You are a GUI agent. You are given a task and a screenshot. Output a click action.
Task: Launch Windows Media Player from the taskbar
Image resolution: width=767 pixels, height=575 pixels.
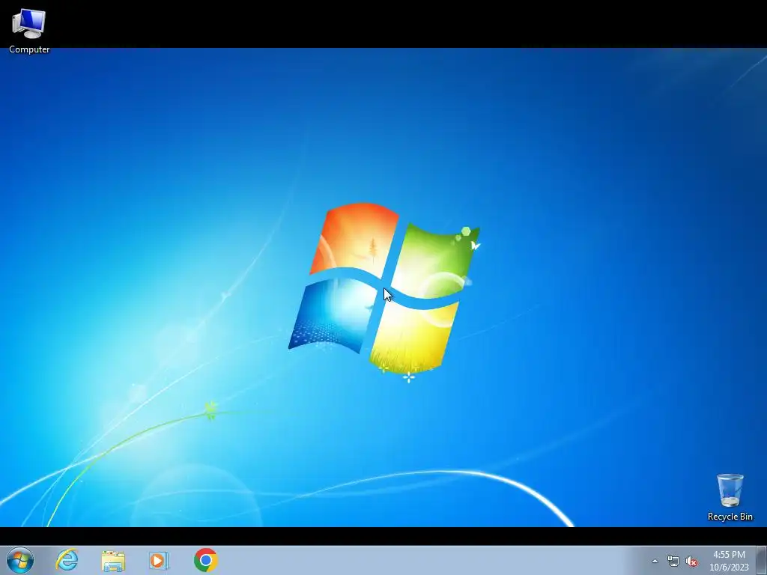159,560
